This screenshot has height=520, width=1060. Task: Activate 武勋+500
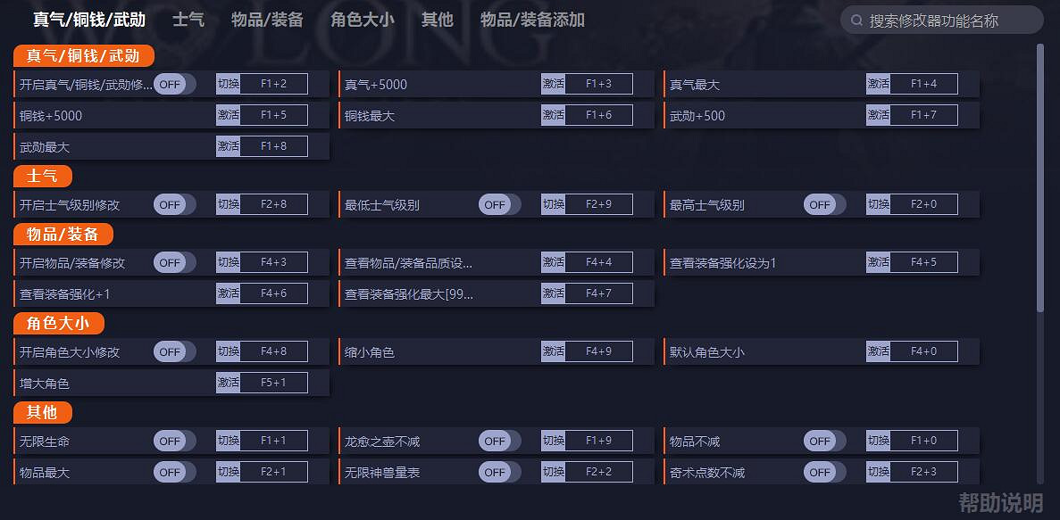click(878, 114)
